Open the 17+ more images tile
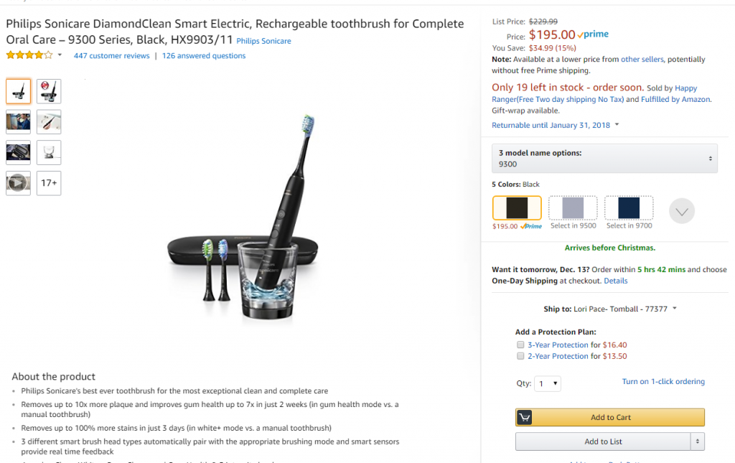Image resolution: width=735 pixels, height=463 pixels. pos(49,183)
